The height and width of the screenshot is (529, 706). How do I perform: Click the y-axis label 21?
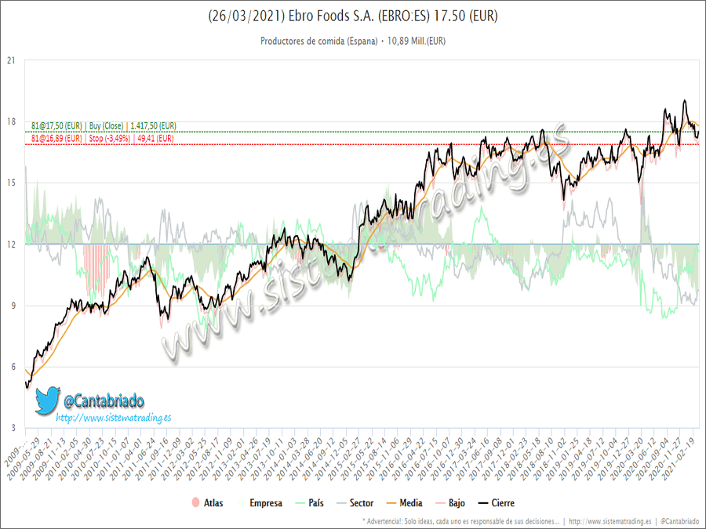[11, 60]
